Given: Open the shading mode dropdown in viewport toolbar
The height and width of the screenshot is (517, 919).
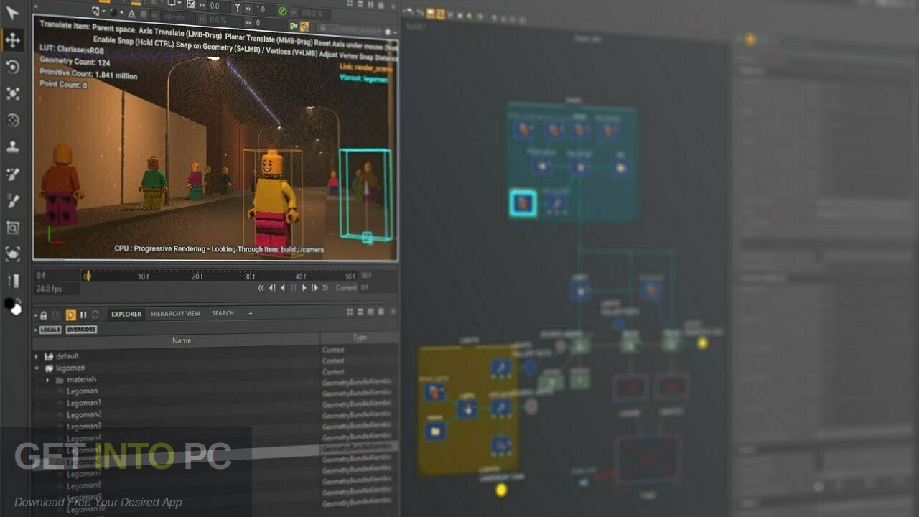Looking at the screenshot, I should click(x=98, y=11).
